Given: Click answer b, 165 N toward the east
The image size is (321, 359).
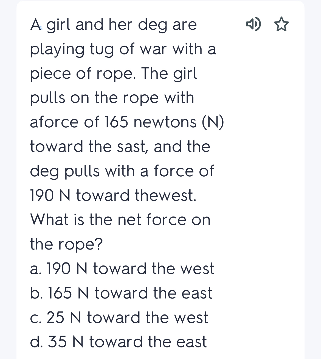Looking at the screenshot, I should click(121, 293).
